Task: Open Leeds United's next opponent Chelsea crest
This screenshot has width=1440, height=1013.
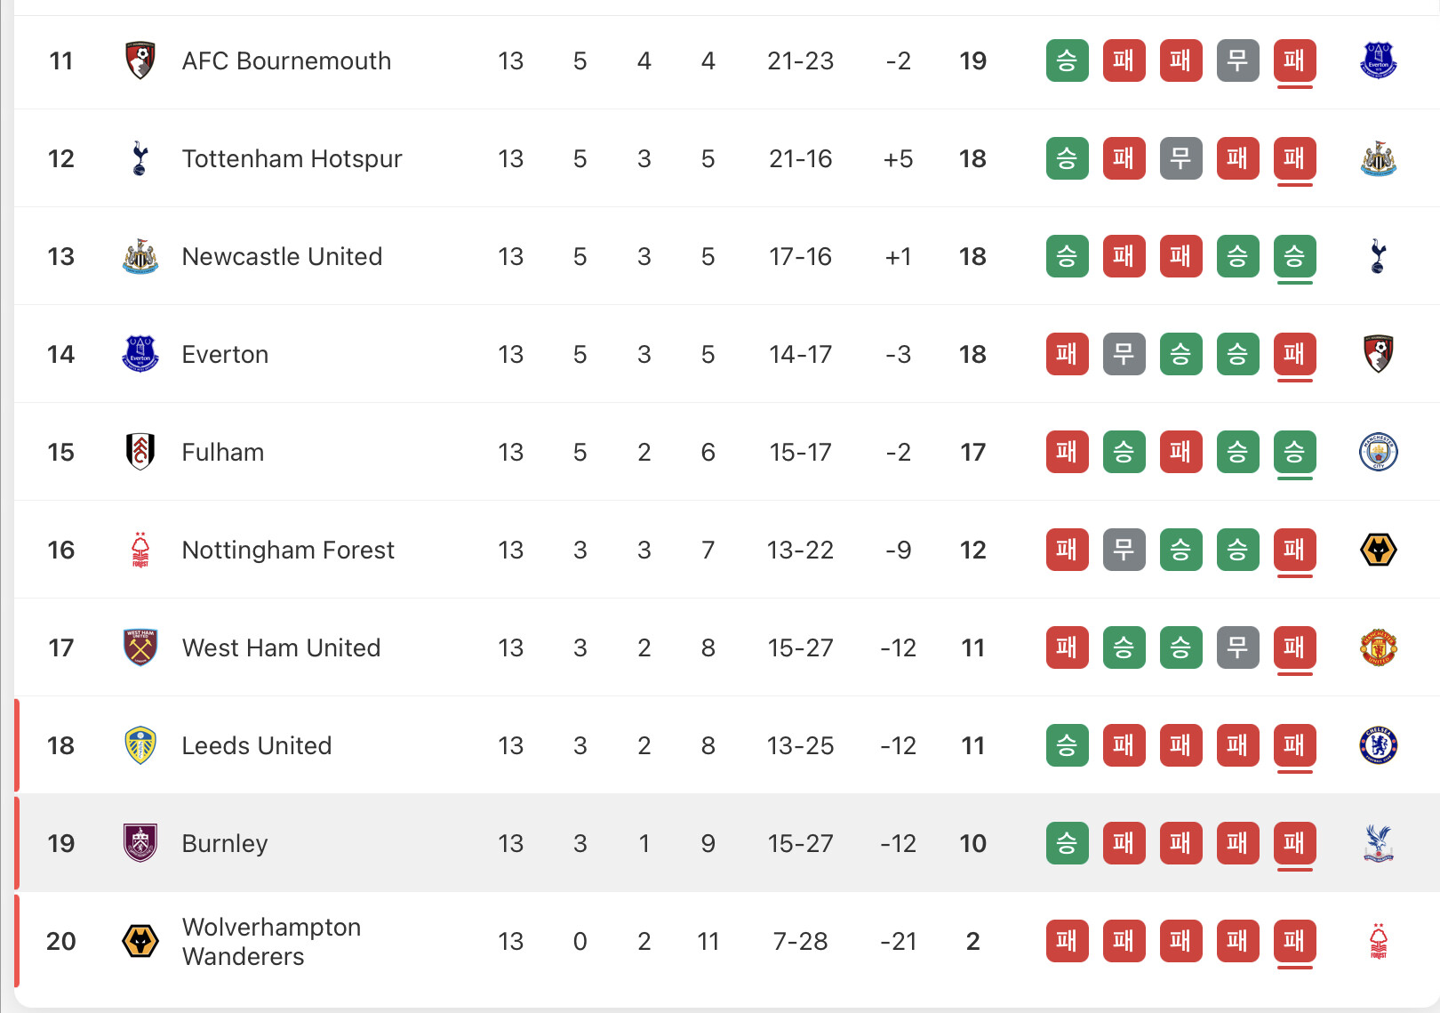Action: click(1379, 745)
